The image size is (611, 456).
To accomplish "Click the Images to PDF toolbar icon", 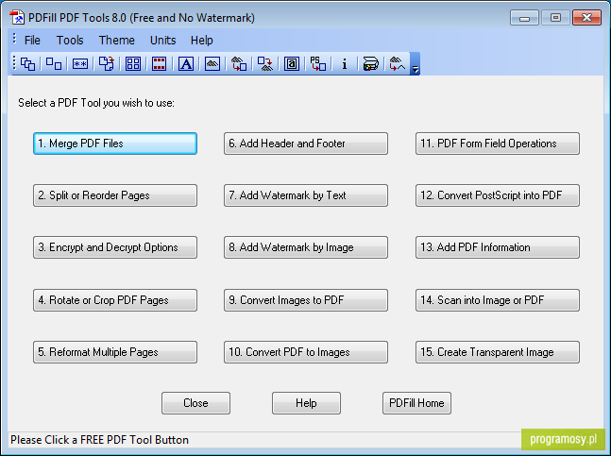I will pyautogui.click(x=239, y=63).
